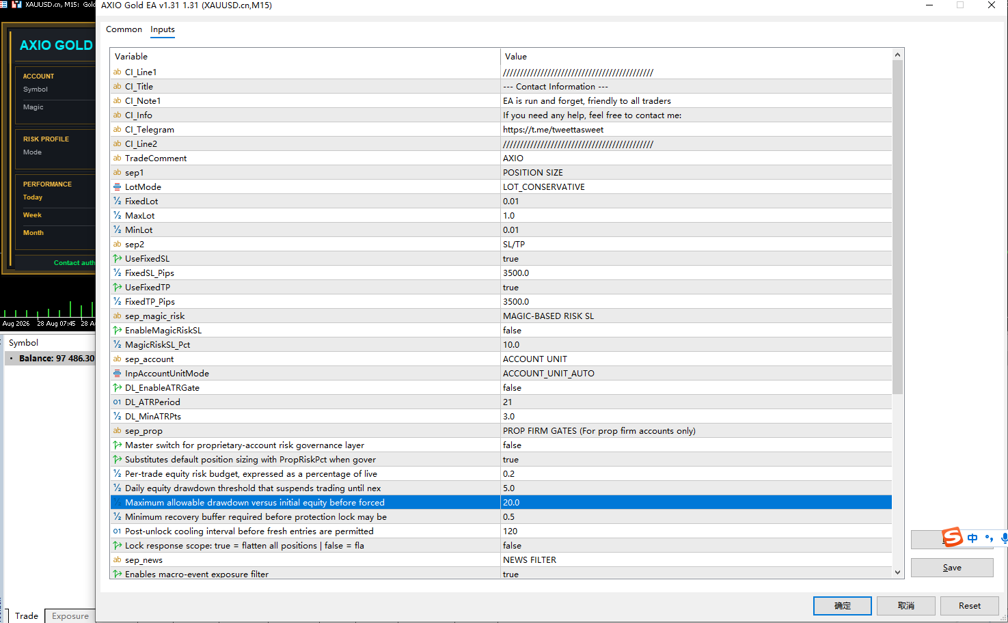Image resolution: width=1008 pixels, height=623 pixels.
Task: Click the double-type icon beside MinLot
Action: click(118, 230)
